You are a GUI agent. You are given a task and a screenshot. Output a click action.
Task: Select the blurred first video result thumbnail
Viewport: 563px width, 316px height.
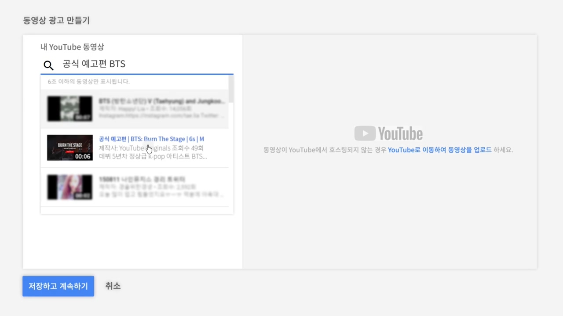[x=70, y=108]
